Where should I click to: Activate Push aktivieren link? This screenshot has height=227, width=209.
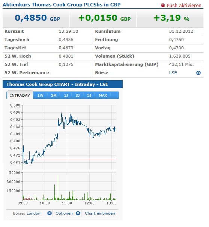pos(184,6)
